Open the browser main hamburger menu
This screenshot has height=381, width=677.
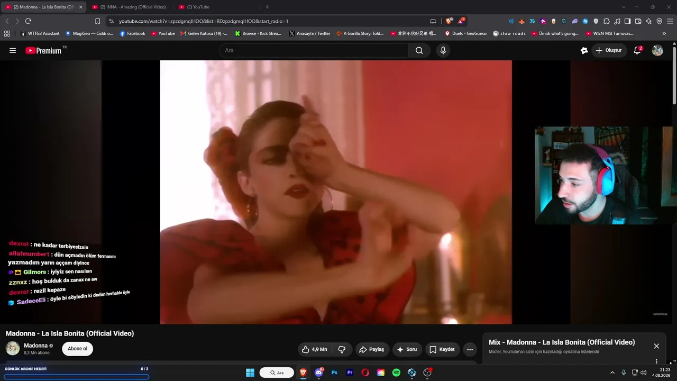pyautogui.click(x=670, y=21)
